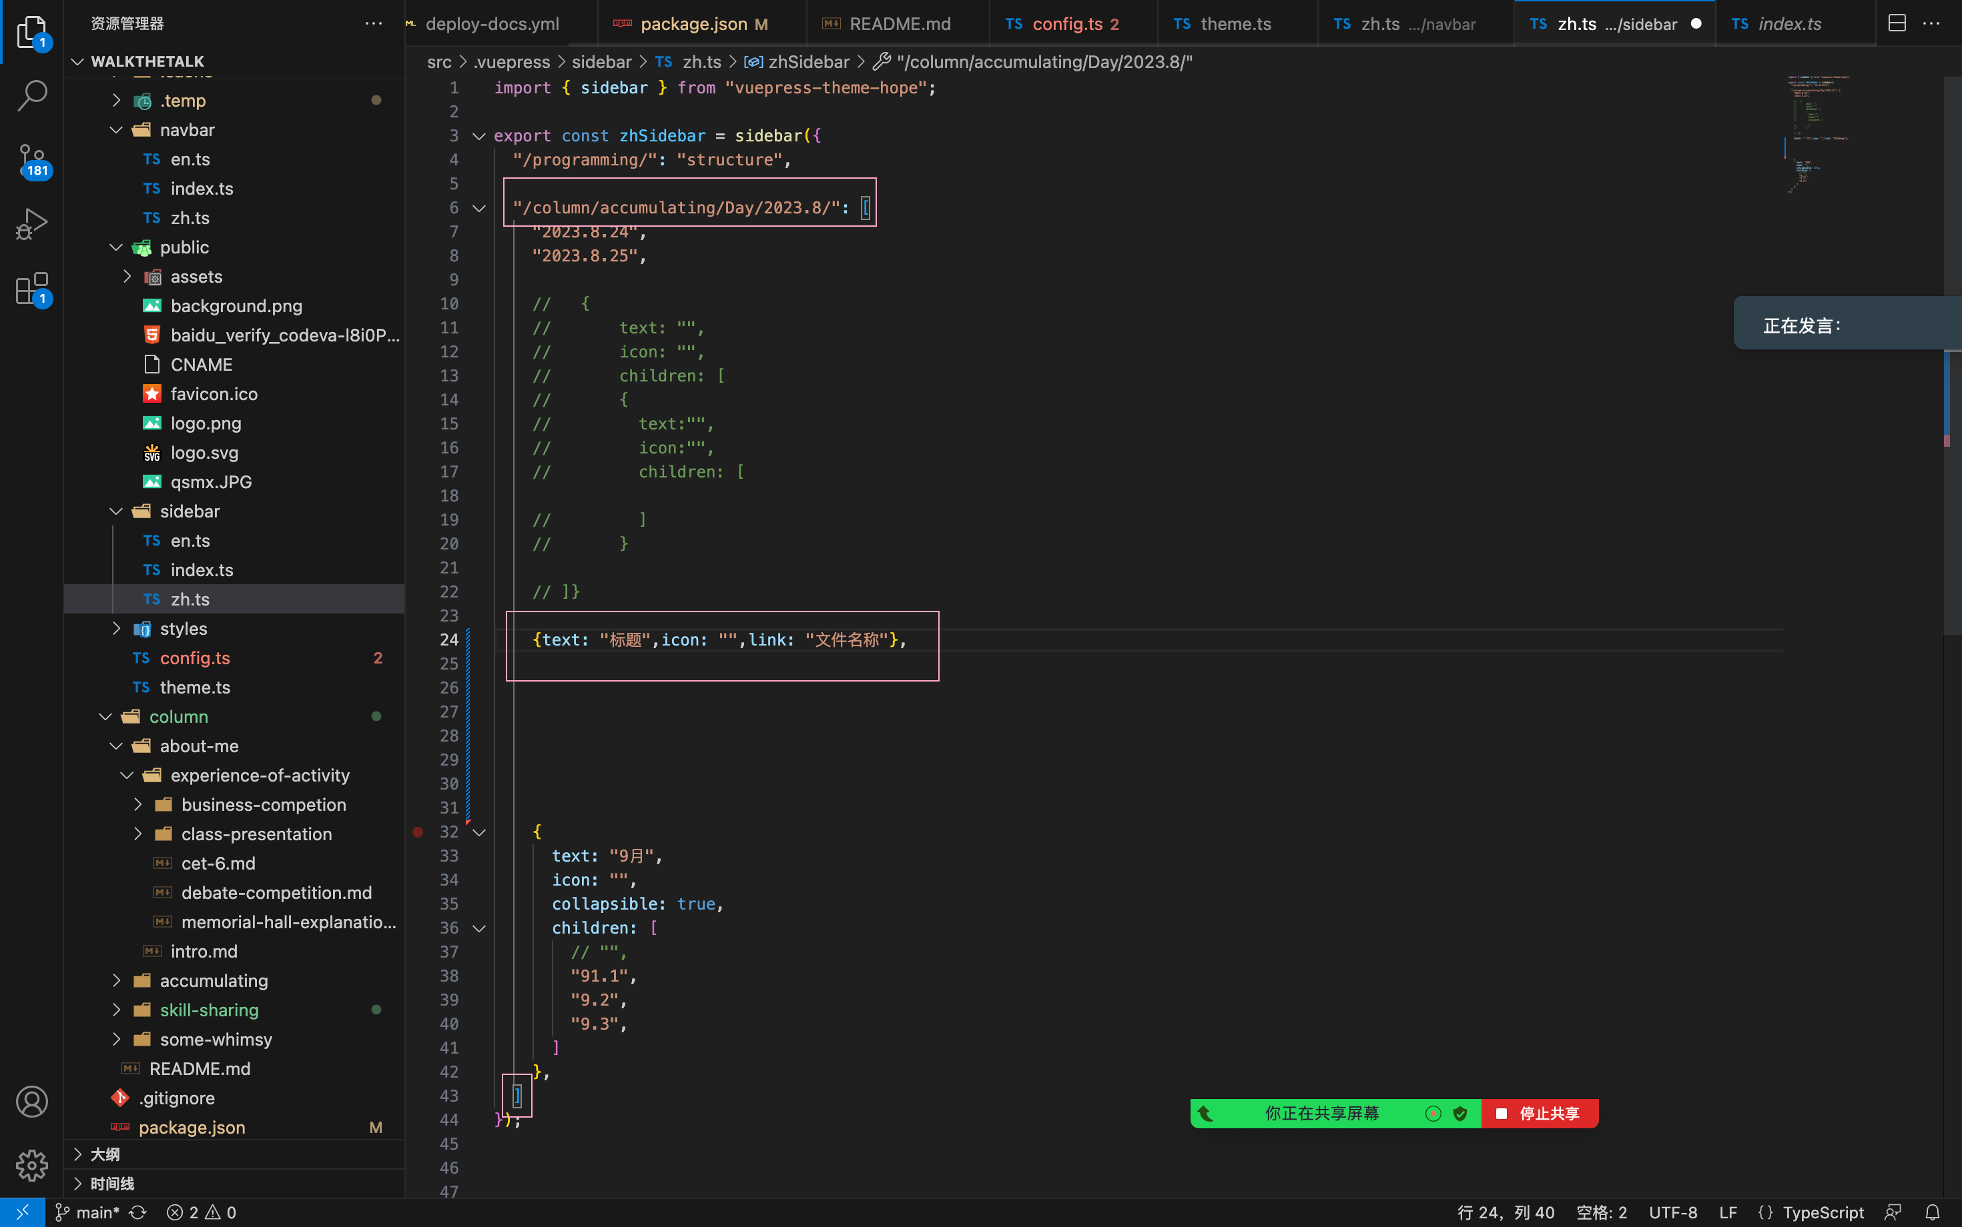Change LF end of line sequence
This screenshot has height=1227, width=1962.
1728,1212
